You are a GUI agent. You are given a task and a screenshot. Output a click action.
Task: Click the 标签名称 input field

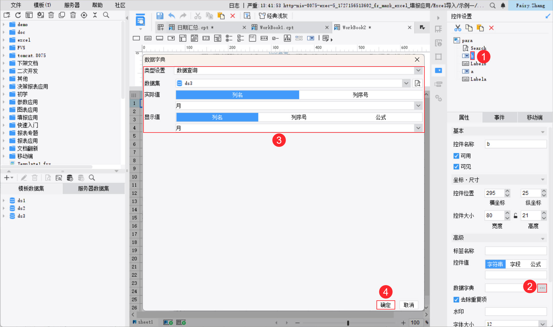516,251
